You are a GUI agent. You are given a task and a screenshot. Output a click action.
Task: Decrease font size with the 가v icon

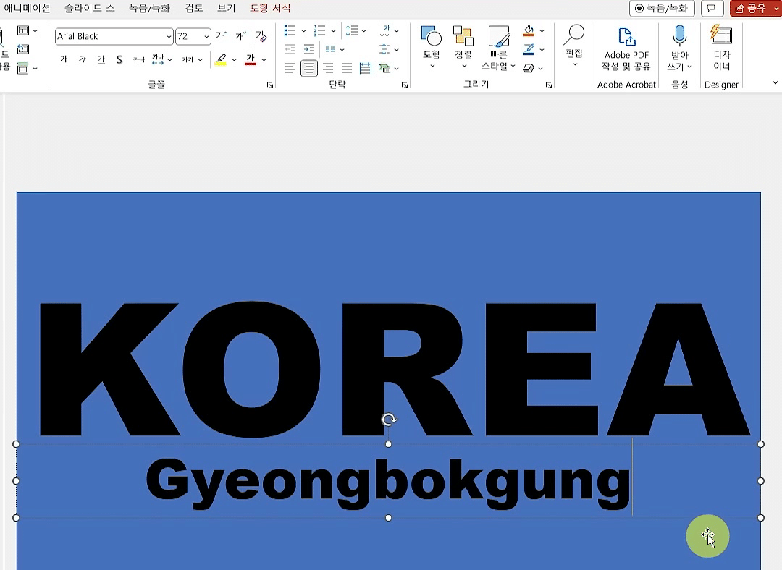point(240,36)
